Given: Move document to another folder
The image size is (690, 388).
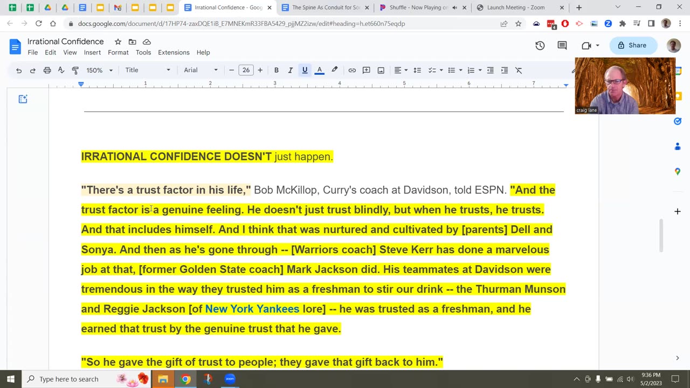Looking at the screenshot, I should [132, 42].
